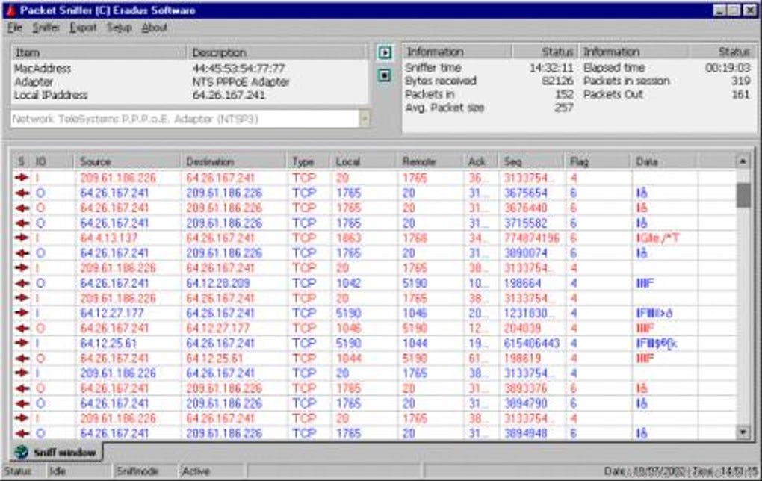Click the Description column header

pyautogui.click(x=277, y=52)
